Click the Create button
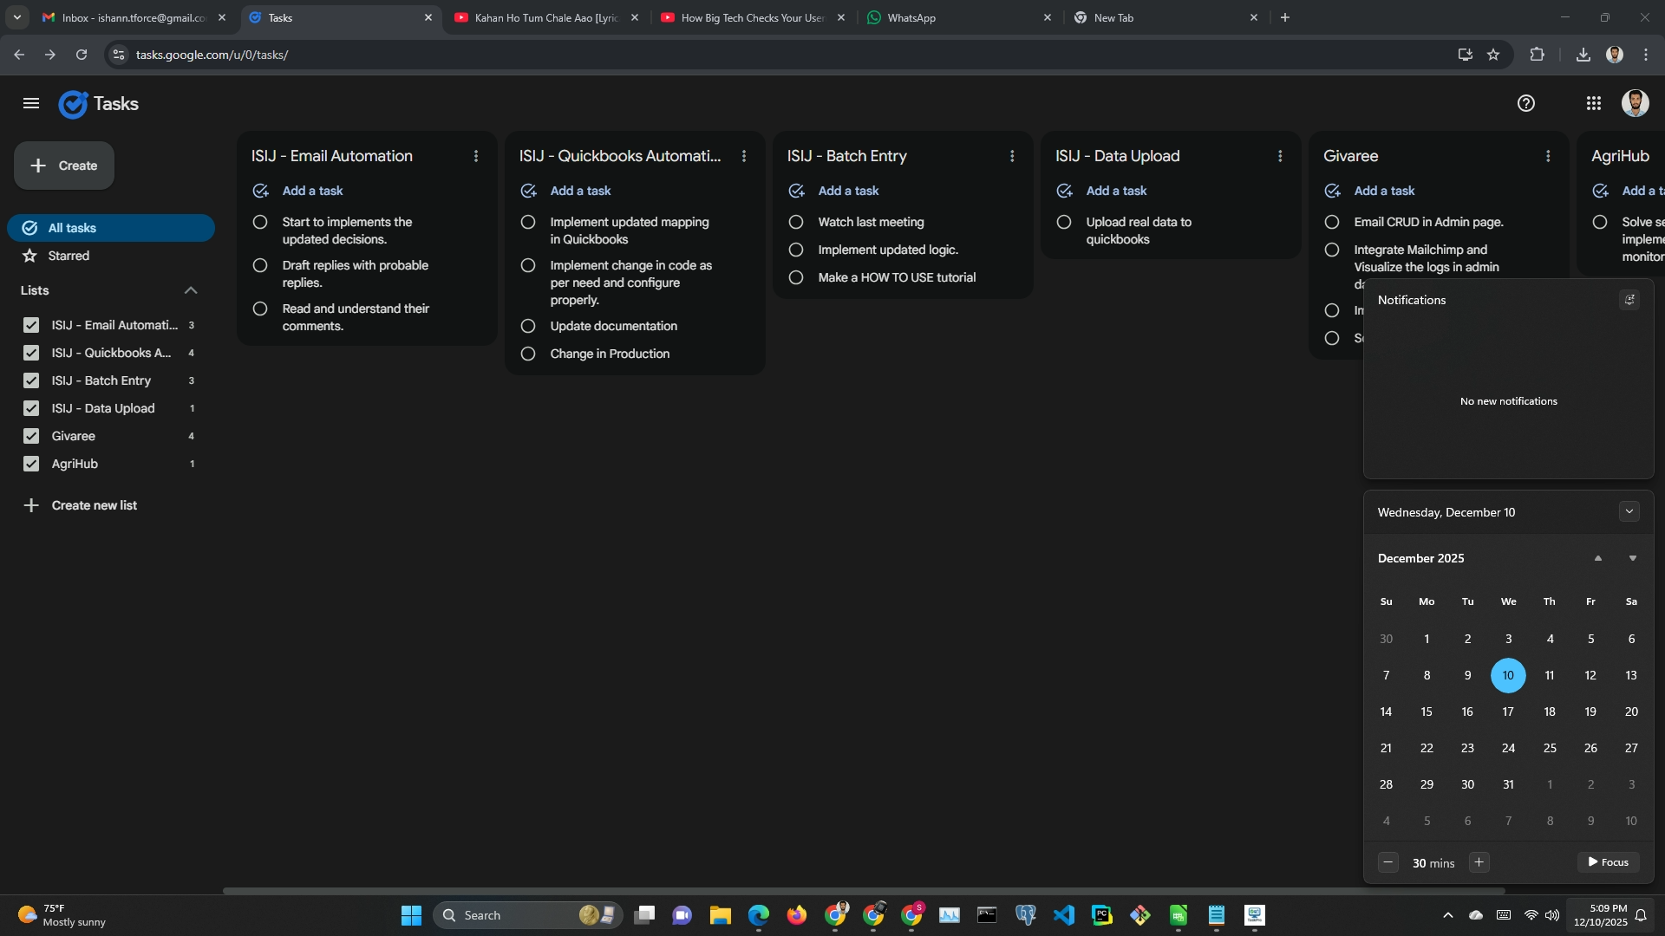The height and width of the screenshot is (936, 1665). pos(64,166)
